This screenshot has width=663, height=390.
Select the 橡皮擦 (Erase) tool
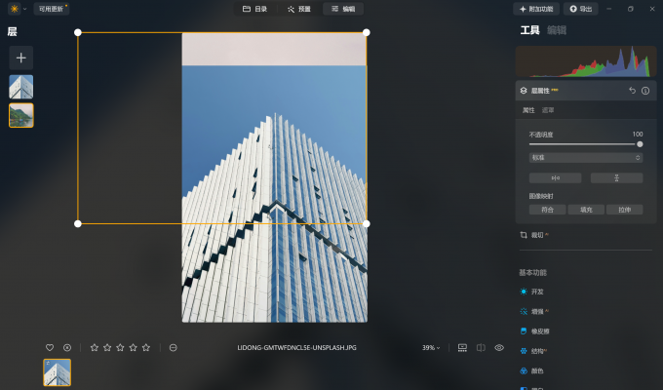[x=534, y=331]
